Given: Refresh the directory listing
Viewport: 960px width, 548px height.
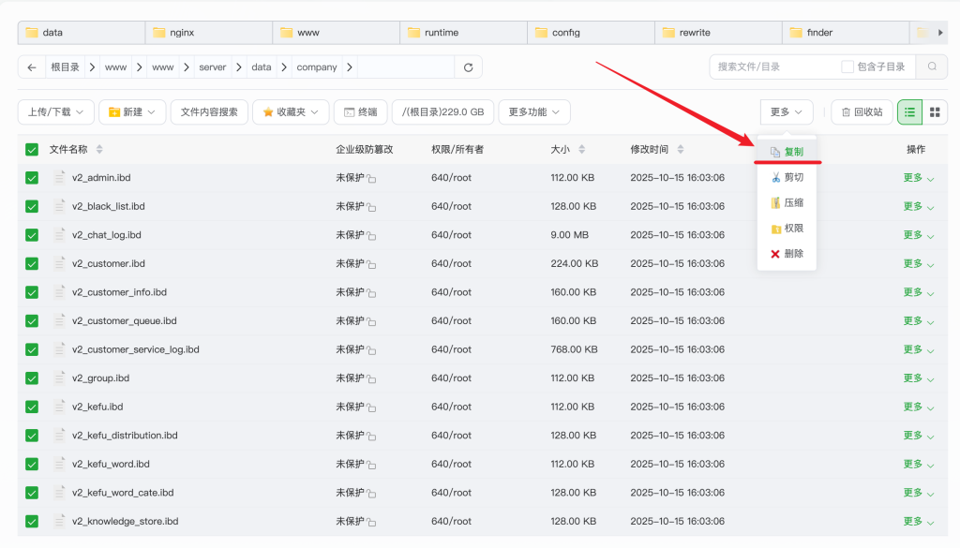Looking at the screenshot, I should tap(468, 67).
